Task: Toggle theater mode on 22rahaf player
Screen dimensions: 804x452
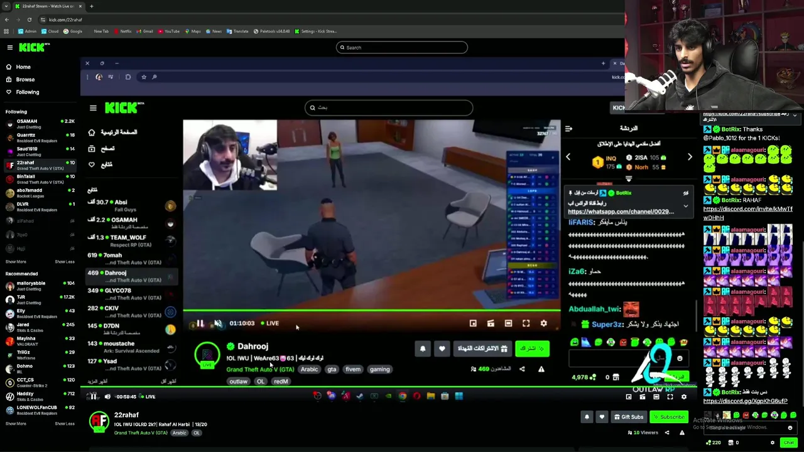Action: (656, 397)
